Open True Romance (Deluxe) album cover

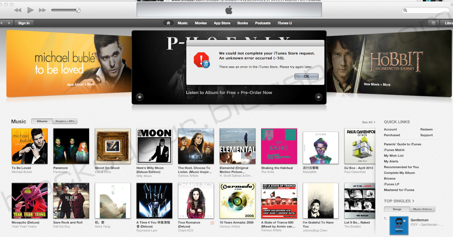click(196, 201)
